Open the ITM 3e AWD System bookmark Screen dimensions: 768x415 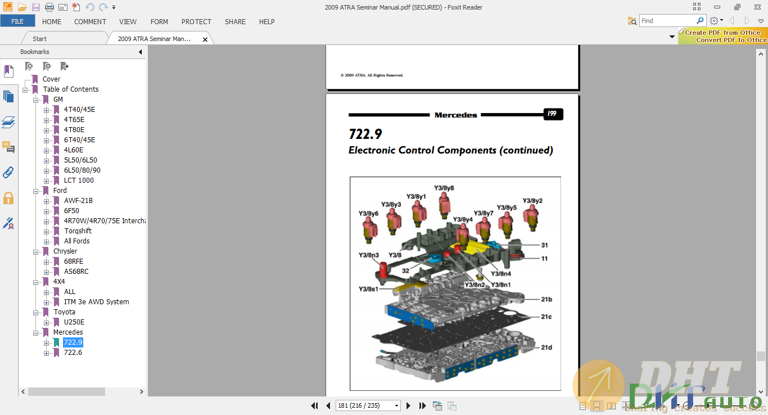coord(96,302)
